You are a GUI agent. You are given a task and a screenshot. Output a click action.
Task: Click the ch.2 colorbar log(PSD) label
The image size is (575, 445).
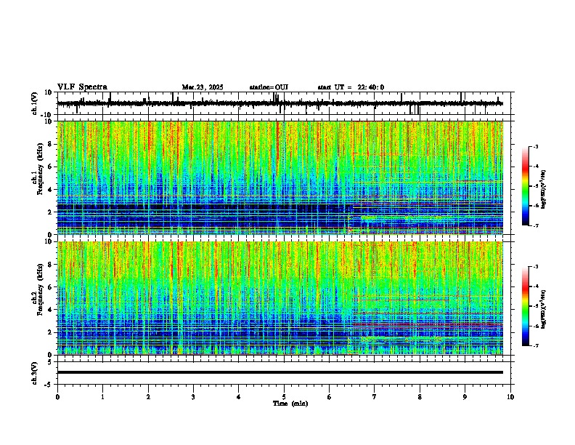[x=544, y=309]
